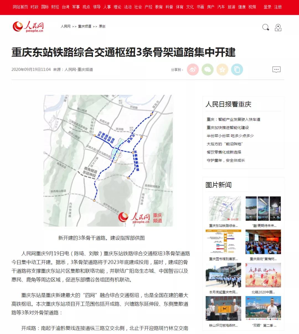Click the caption 本月底起重庆市民...
This screenshot has height=334, width=299.
click(x=223, y=292)
